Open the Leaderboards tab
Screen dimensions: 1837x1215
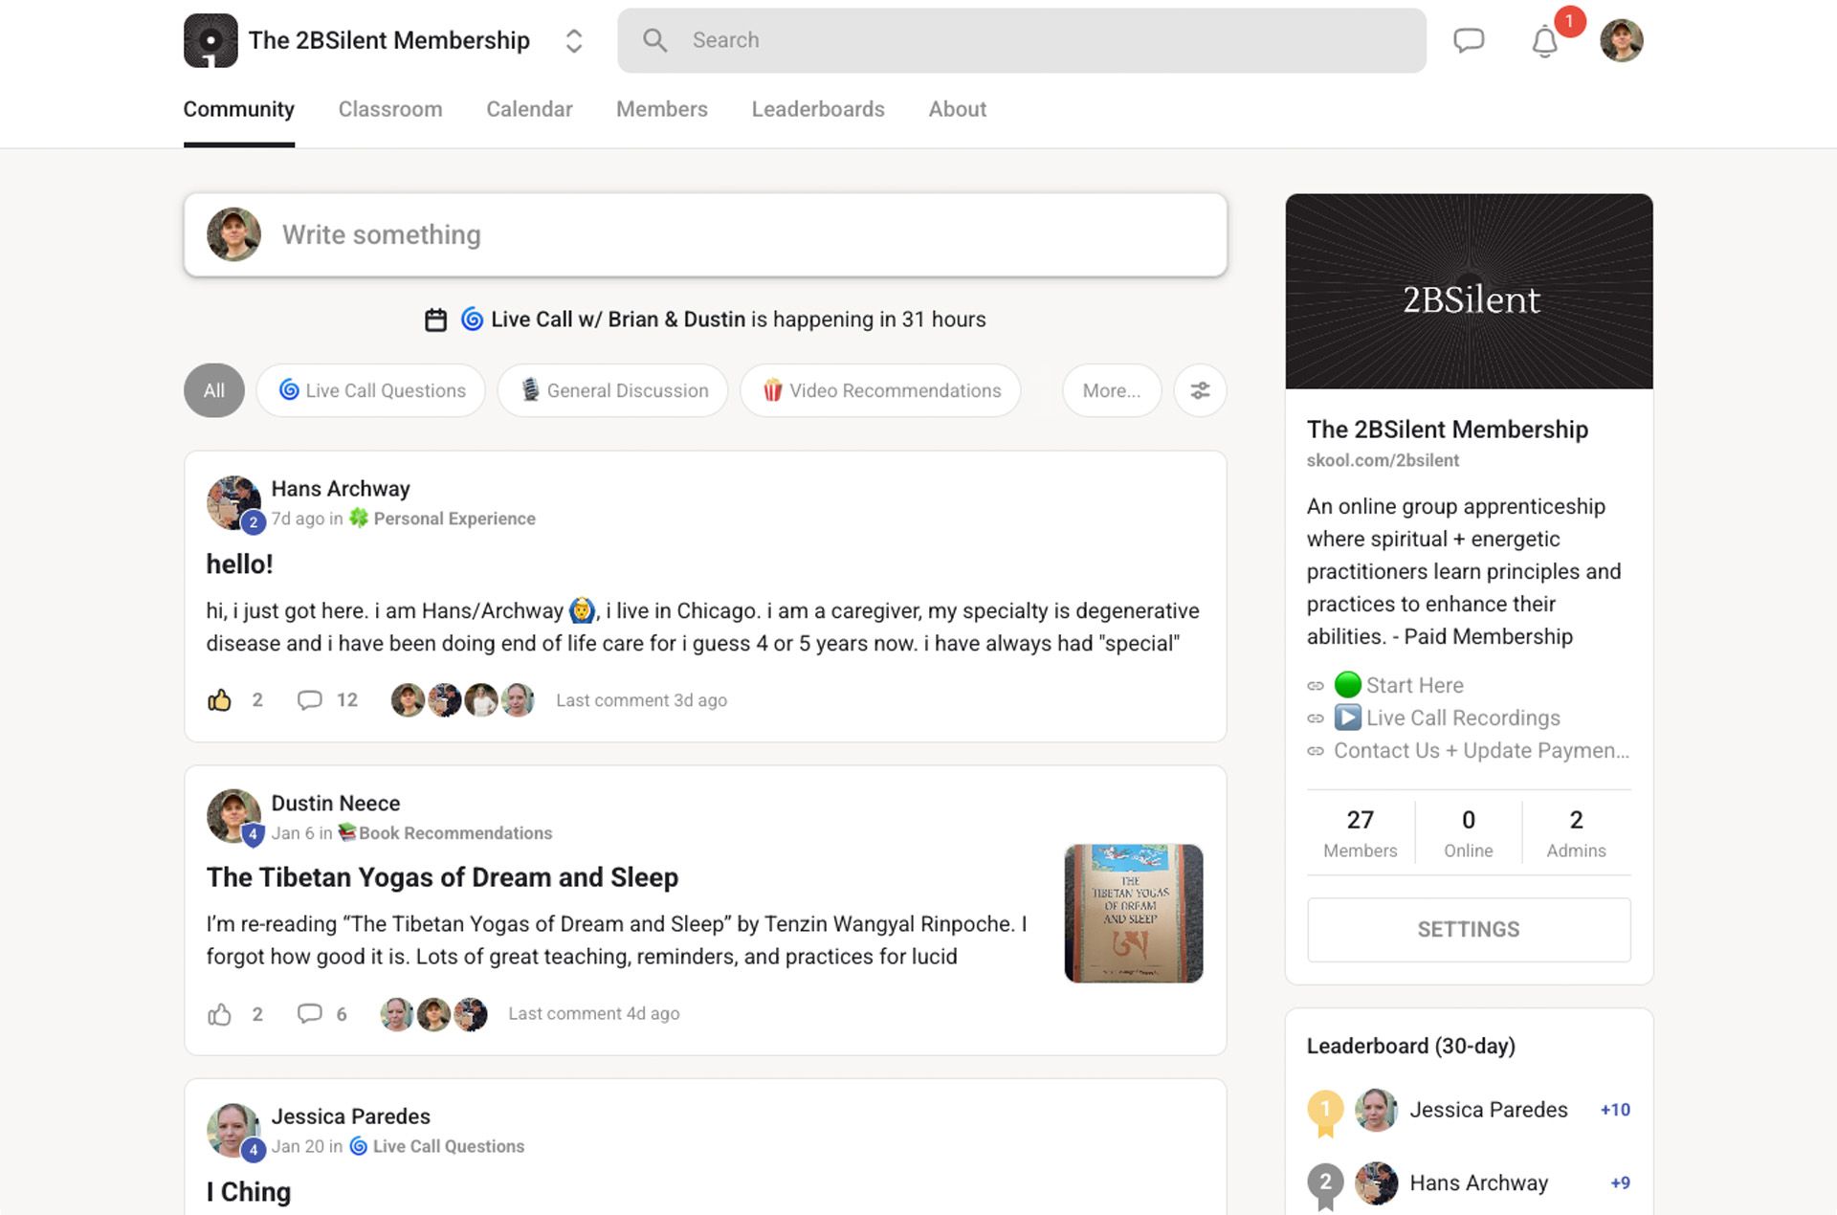(x=818, y=109)
